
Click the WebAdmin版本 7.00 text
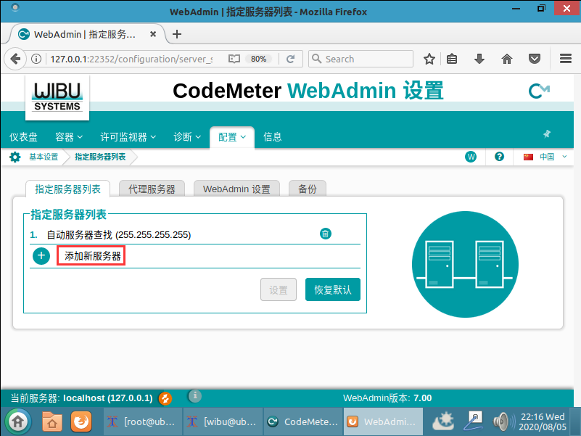click(387, 398)
